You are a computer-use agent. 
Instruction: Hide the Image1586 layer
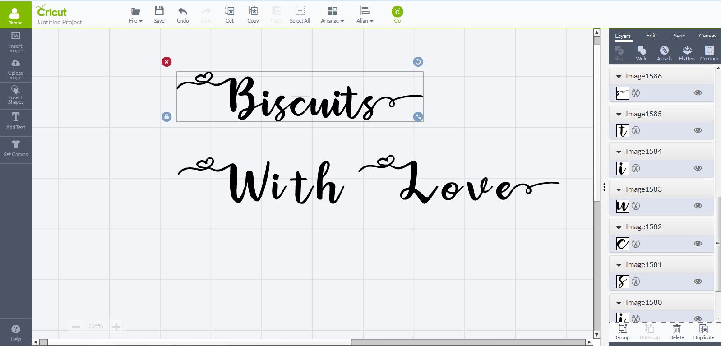pos(698,93)
